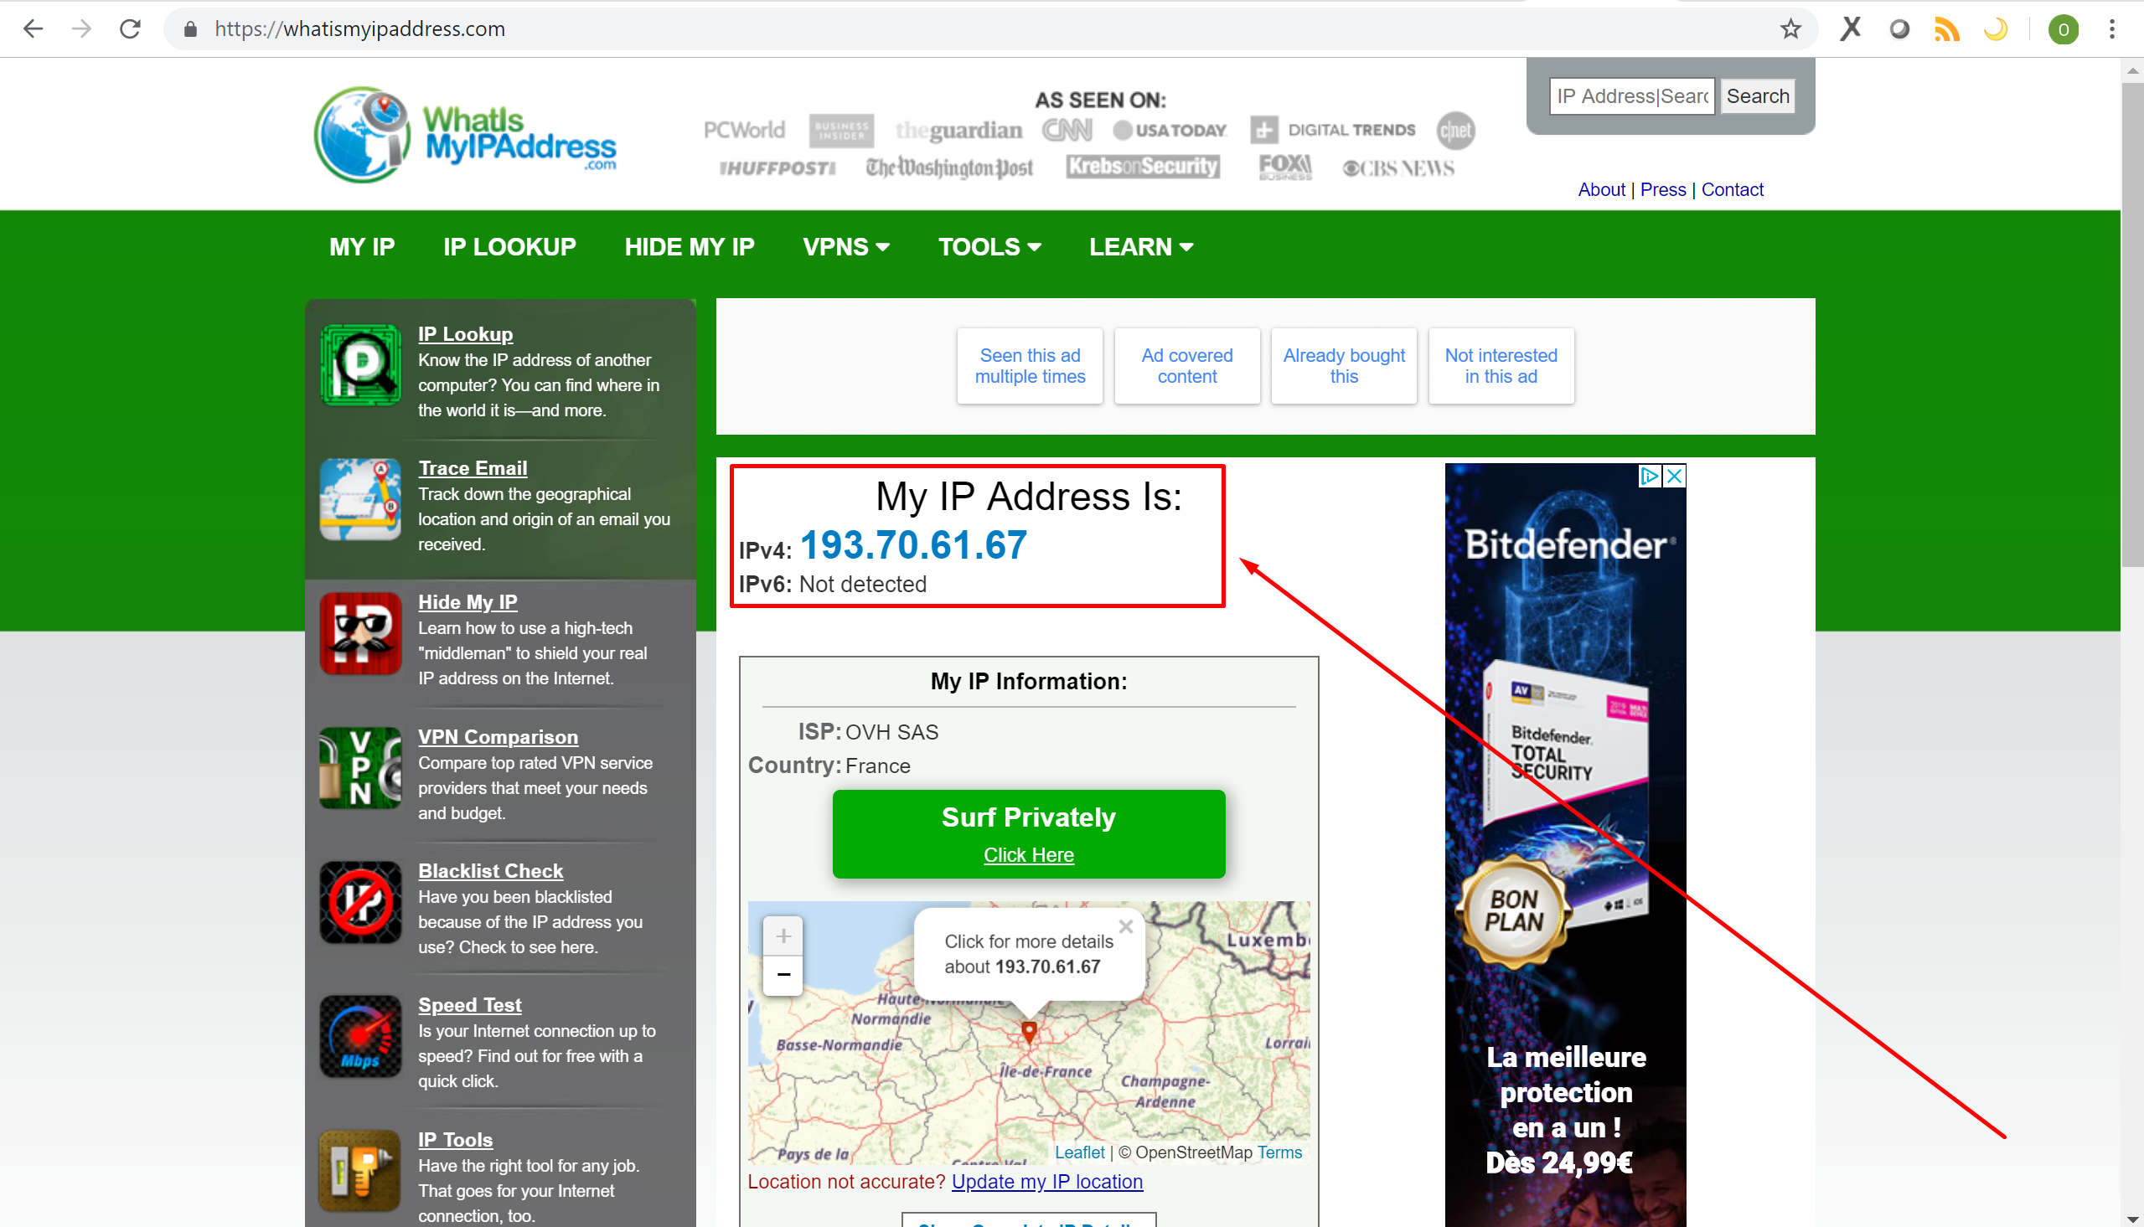This screenshot has width=2144, height=1227.
Task: Click the AdChoices triangle icon
Action: point(1650,476)
